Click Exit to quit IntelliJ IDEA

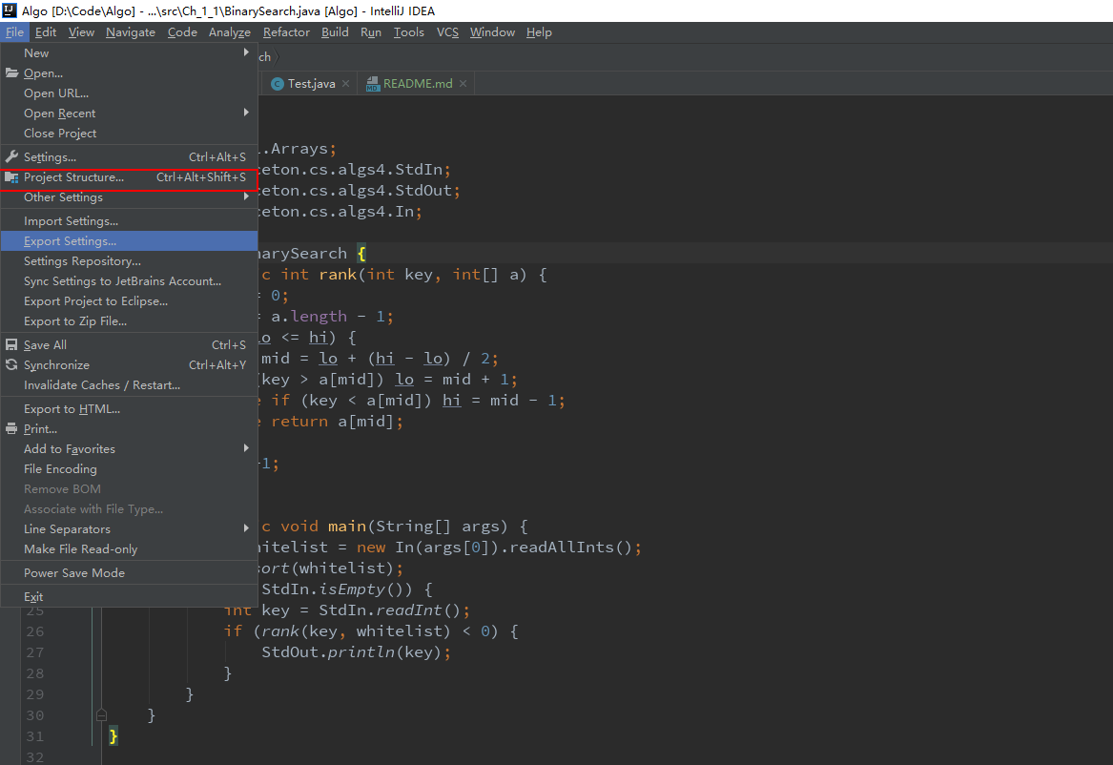coord(33,597)
